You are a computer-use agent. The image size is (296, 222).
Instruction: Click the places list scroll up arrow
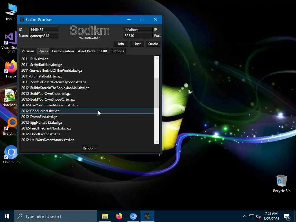click(157, 58)
